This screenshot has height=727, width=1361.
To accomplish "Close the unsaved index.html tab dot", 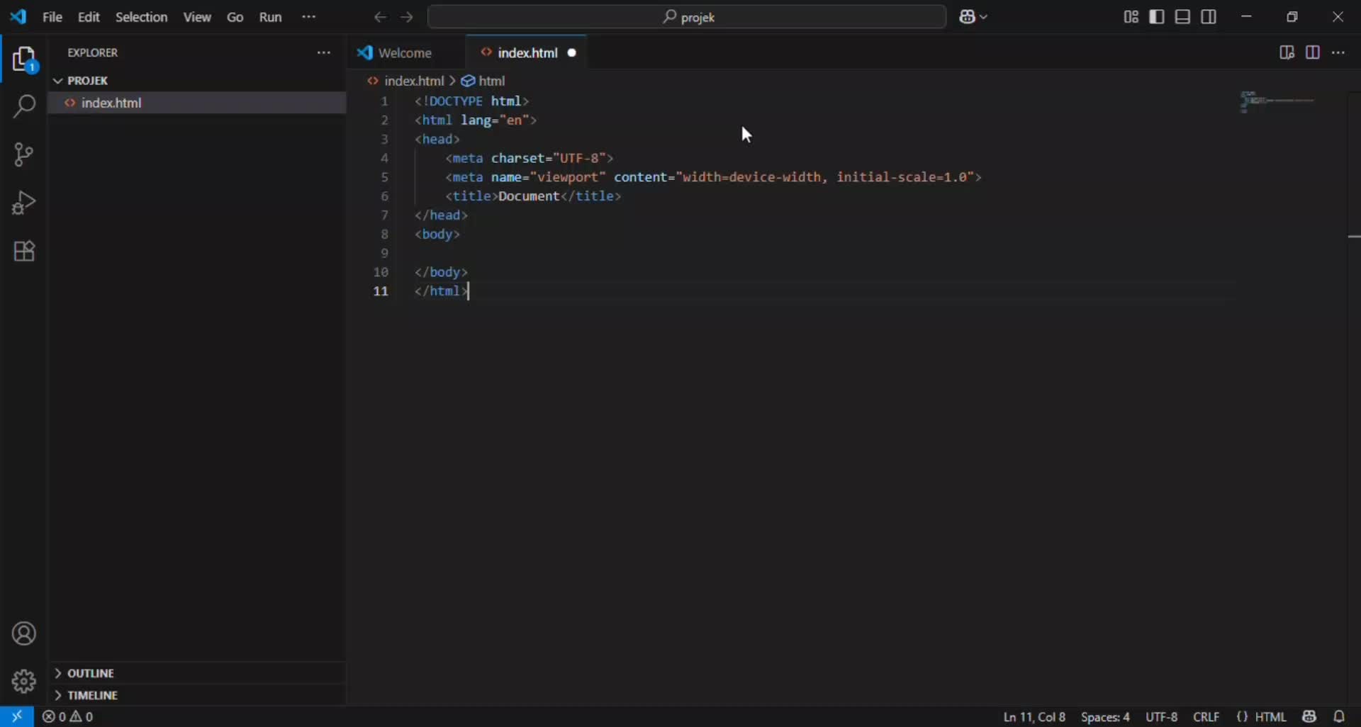I will click(573, 53).
